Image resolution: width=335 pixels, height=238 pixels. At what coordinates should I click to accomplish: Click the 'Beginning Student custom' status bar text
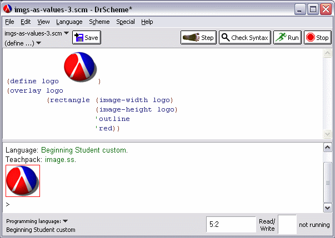(41, 230)
